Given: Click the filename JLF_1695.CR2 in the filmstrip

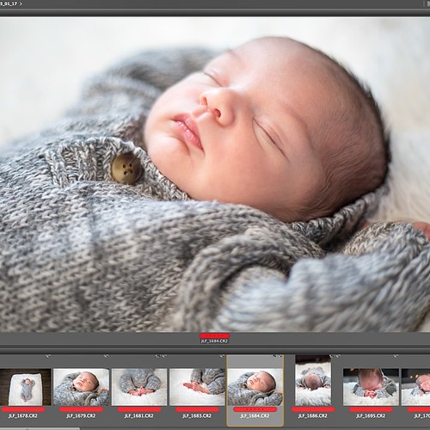Looking at the screenshot, I should click(371, 415).
